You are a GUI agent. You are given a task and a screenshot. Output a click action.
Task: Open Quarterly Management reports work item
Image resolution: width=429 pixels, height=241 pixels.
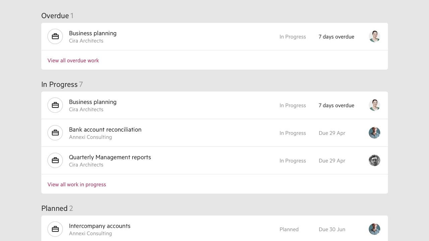tap(110, 157)
